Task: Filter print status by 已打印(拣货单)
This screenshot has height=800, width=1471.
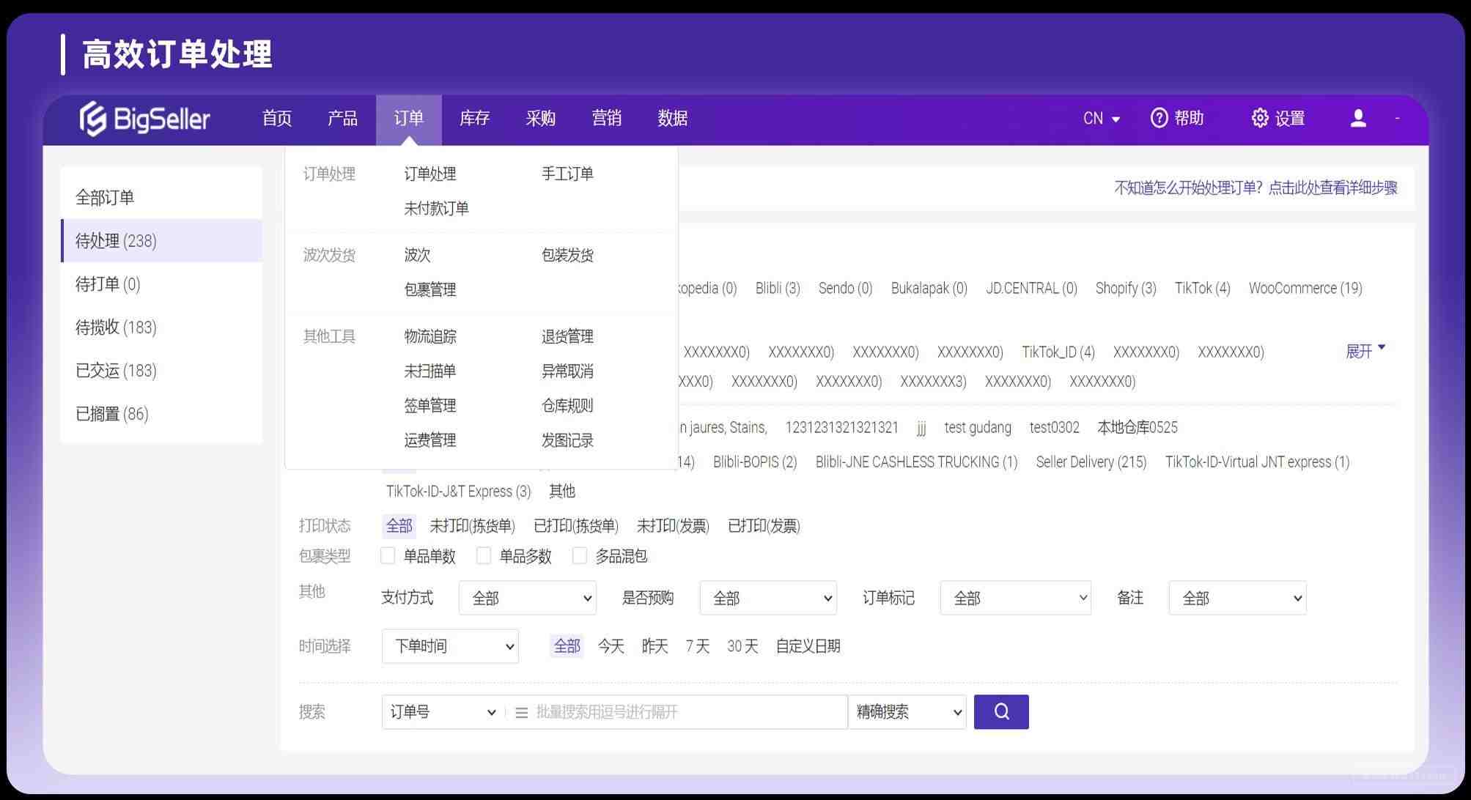Action: tap(576, 526)
